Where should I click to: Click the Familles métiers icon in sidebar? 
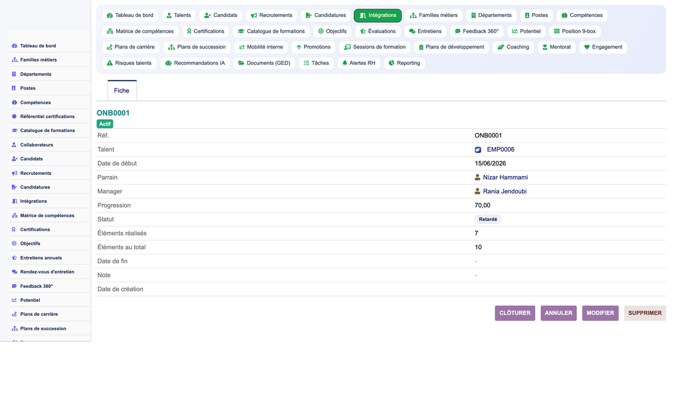pos(14,60)
